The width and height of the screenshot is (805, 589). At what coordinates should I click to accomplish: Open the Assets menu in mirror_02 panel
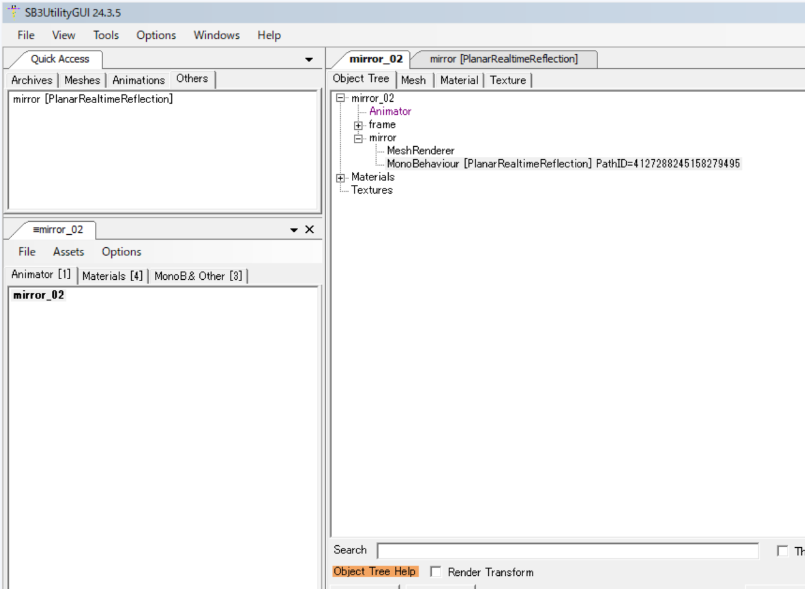(x=68, y=252)
